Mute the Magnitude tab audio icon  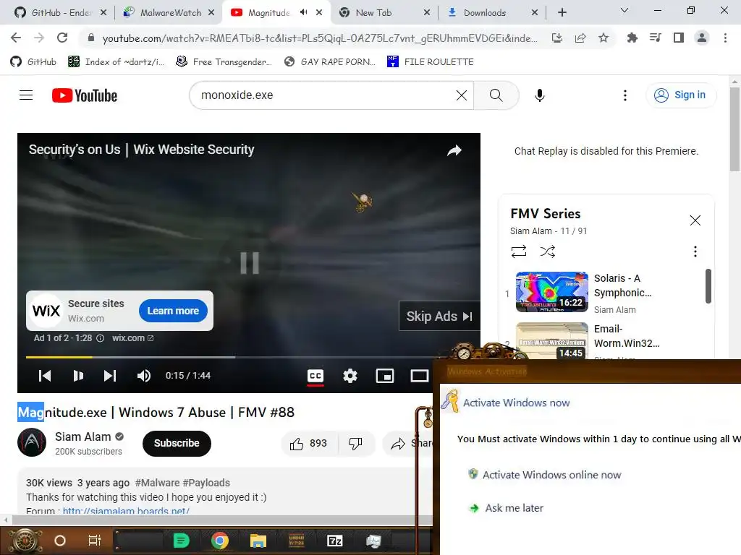point(303,12)
